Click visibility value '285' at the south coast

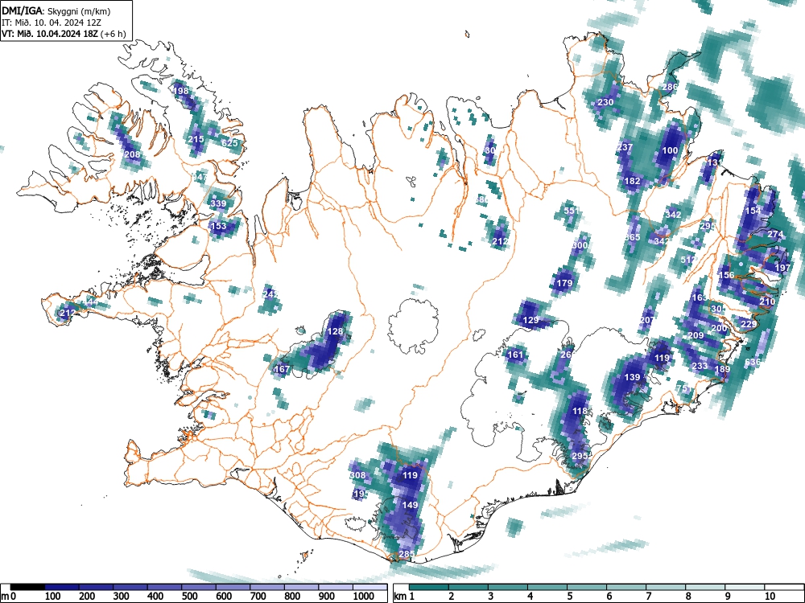click(407, 554)
